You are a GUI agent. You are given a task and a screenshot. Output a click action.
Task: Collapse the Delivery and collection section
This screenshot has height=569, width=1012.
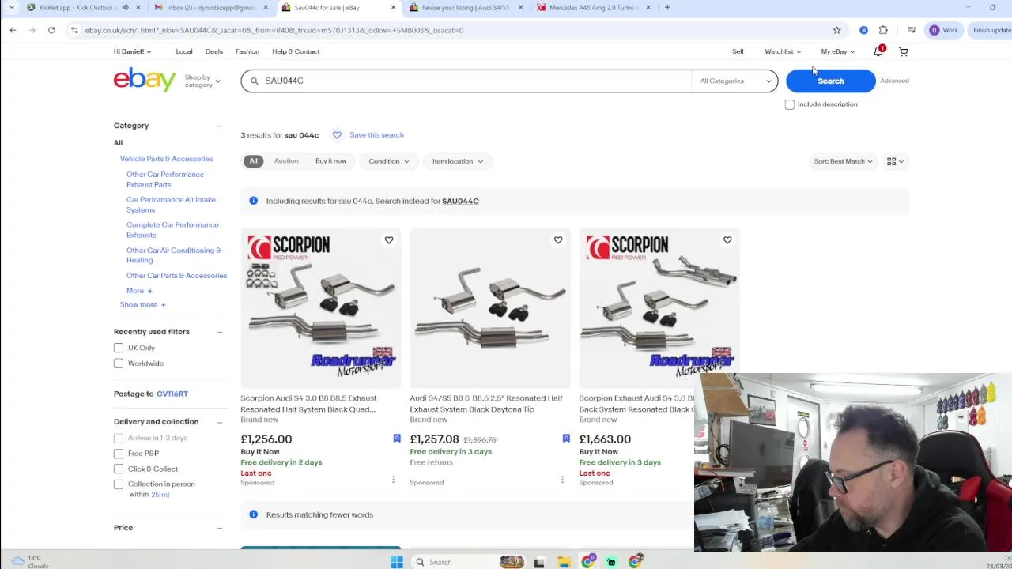220,422
